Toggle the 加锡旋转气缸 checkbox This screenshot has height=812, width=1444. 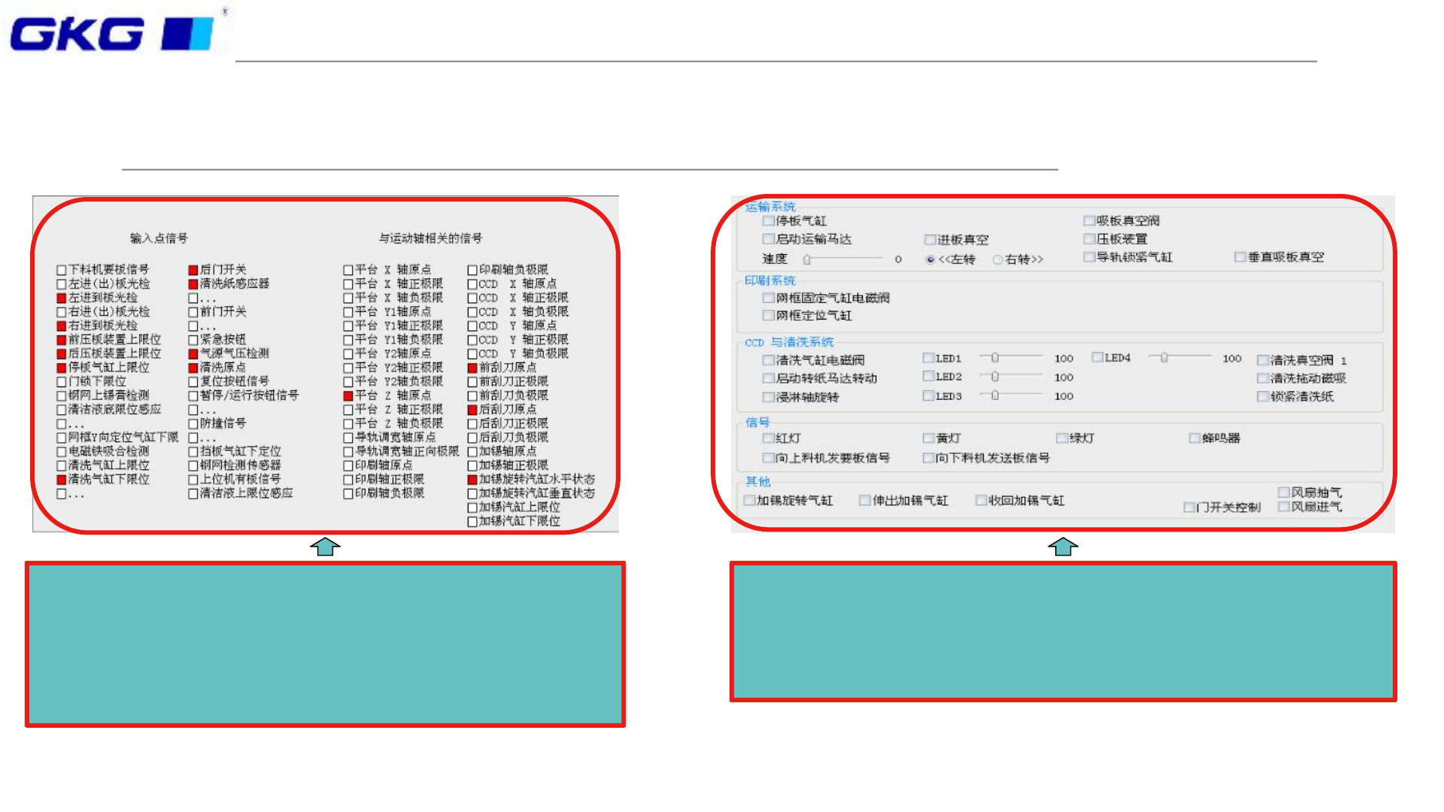click(x=749, y=500)
